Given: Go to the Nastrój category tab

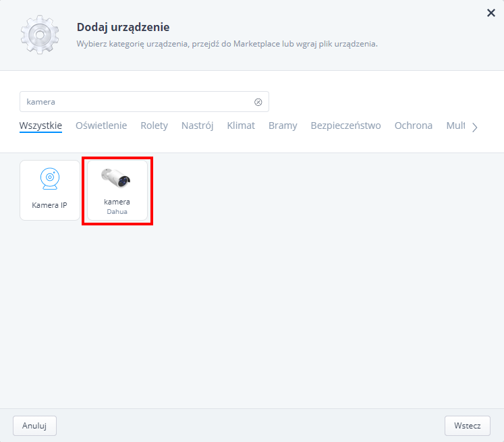Looking at the screenshot, I should [x=197, y=126].
